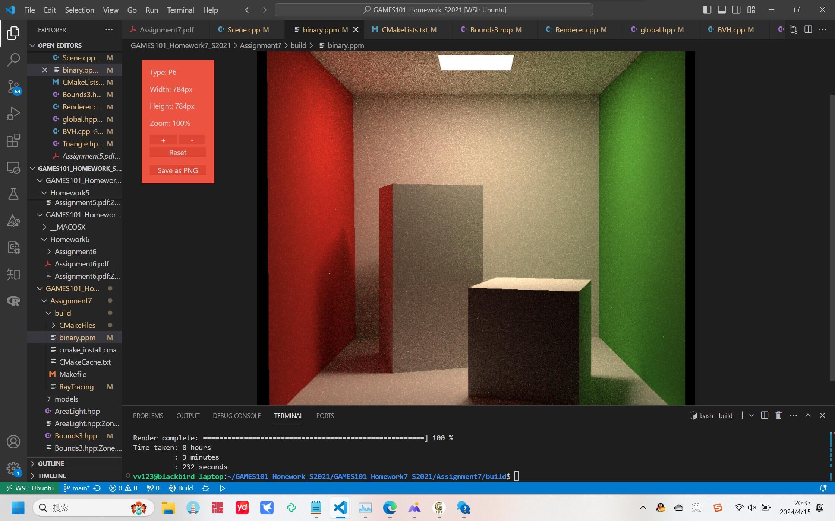Viewport: 835px width, 521px height.
Task: Toggle the bottom panel visibility
Action: point(722,10)
